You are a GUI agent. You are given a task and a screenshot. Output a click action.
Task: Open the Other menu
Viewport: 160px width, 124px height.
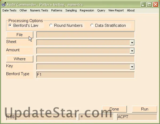point(23,10)
